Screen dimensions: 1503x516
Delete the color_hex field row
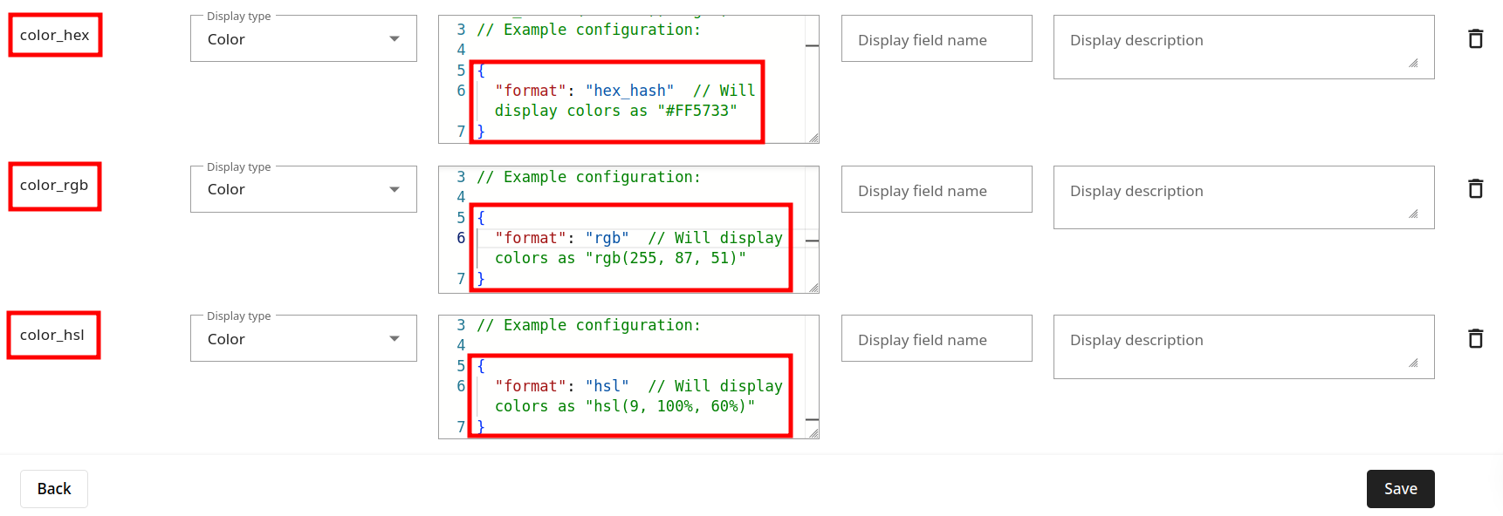[1475, 38]
